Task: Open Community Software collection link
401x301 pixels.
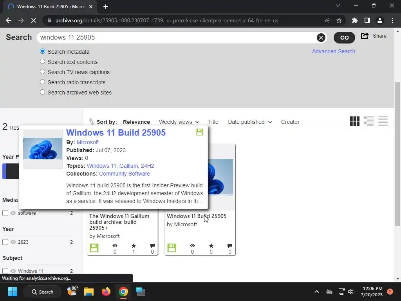Action: click(125, 174)
